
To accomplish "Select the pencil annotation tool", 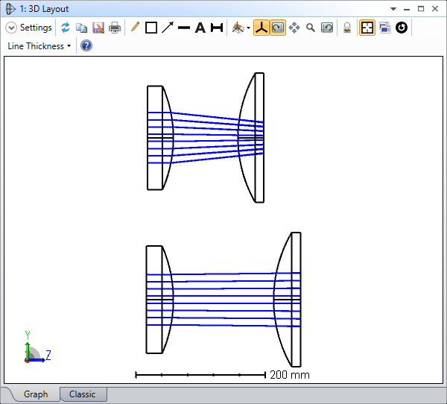I will tap(135, 28).
